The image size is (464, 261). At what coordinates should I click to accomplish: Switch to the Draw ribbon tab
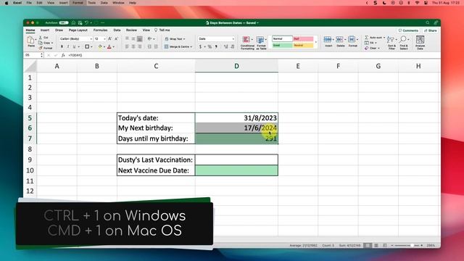pyautogui.click(x=59, y=30)
